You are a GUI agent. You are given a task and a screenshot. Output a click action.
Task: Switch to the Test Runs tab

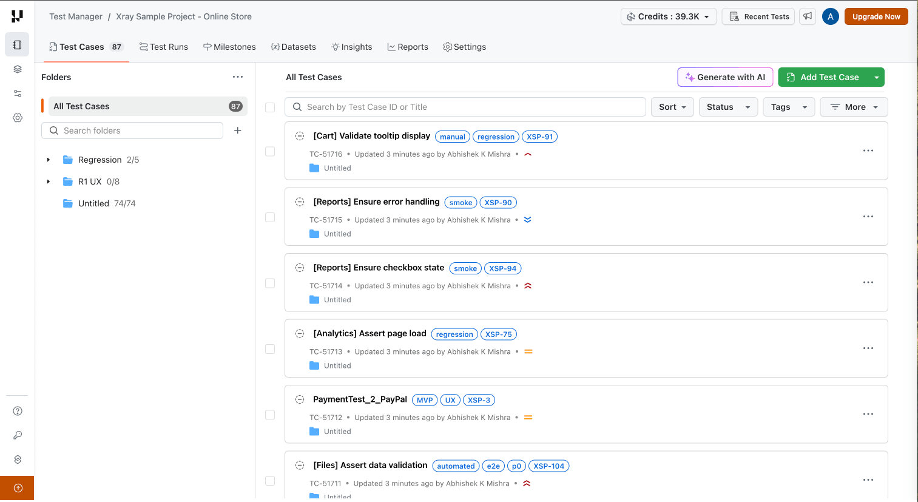point(164,47)
